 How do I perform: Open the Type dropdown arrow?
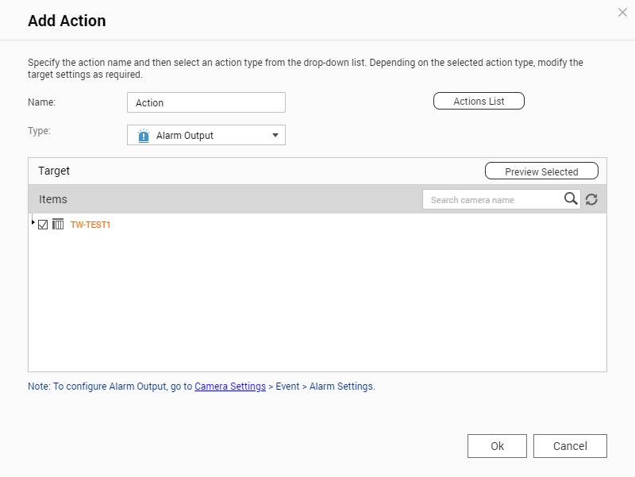click(x=275, y=136)
